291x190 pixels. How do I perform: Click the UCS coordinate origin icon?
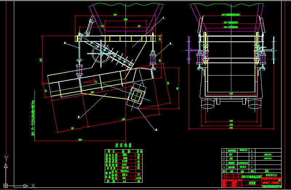[5, 185]
